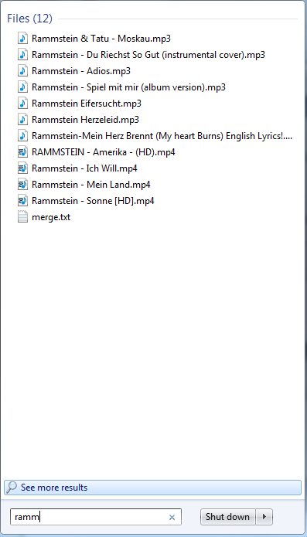The width and height of the screenshot is (307, 537).
Task: Choose Rammstein Herzeleid.mp3 result
Action: pyautogui.click(x=85, y=120)
